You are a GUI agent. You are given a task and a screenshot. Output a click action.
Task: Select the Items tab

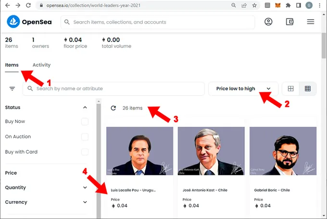click(x=12, y=65)
